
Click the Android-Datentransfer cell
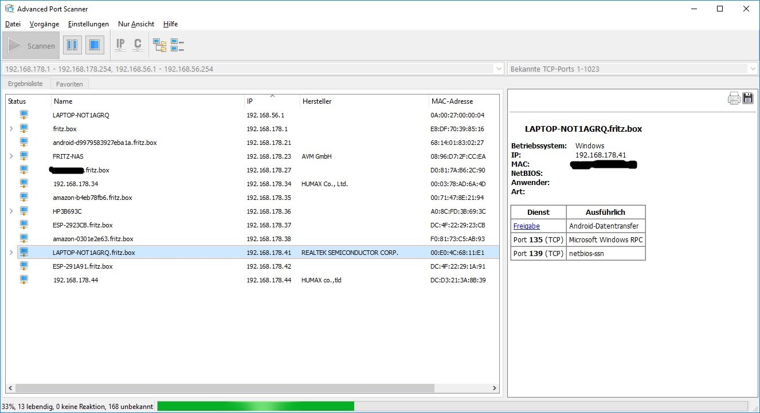click(x=606, y=226)
